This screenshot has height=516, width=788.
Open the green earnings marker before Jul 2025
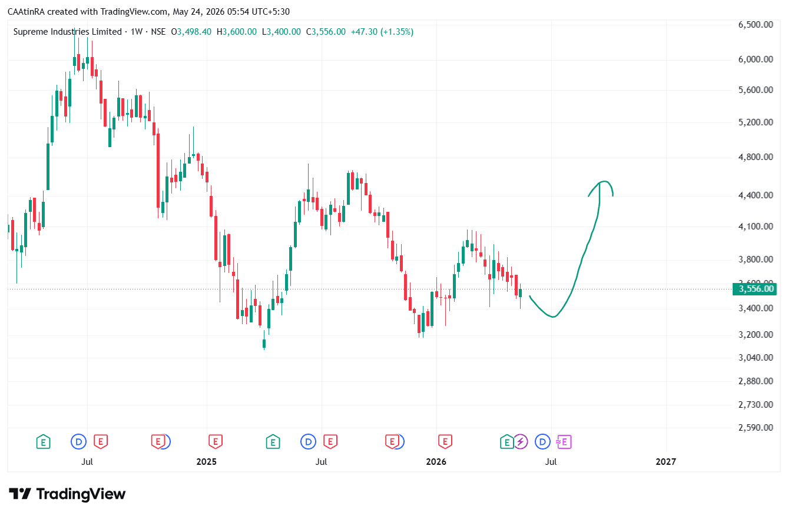273,441
